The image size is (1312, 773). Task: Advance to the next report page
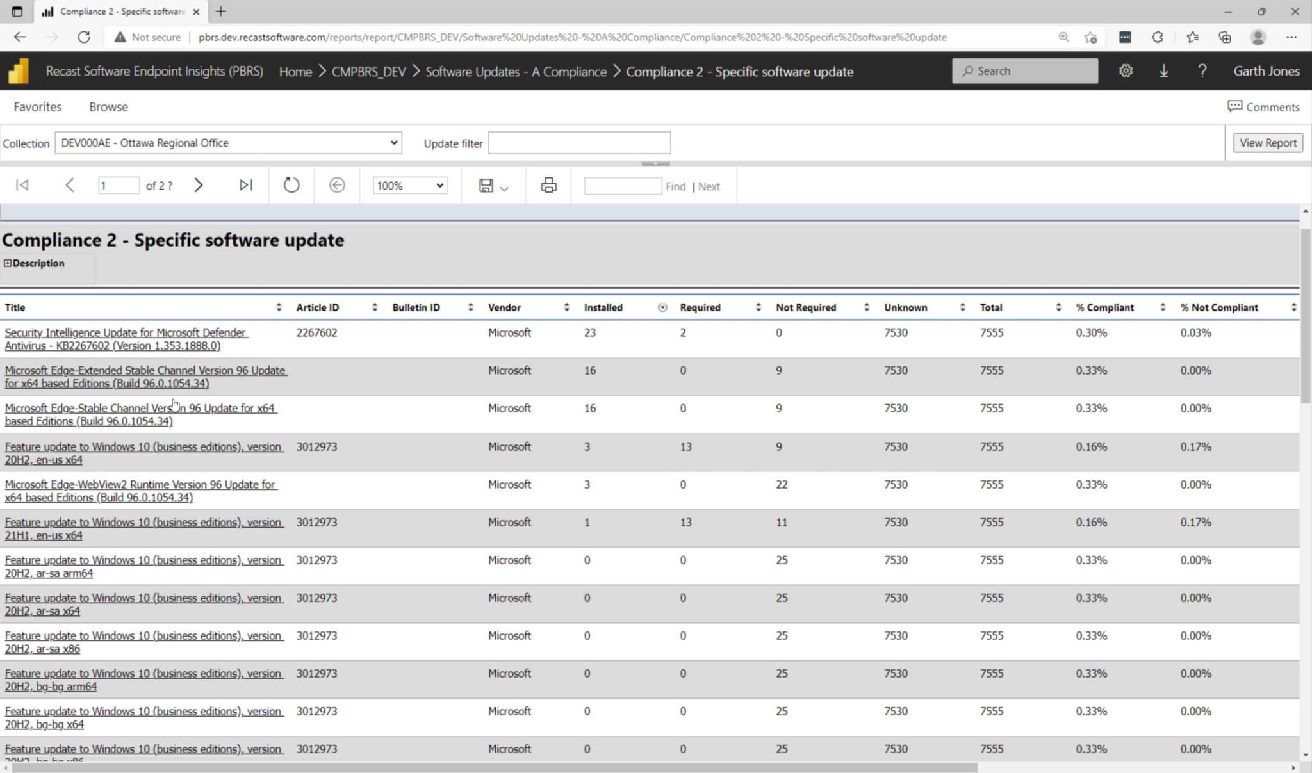[x=199, y=185]
